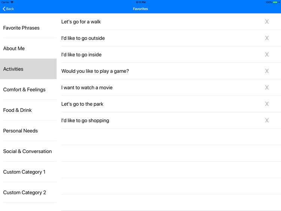Choose the Personal Needs category
This screenshot has width=281, height=211.
tap(28, 131)
